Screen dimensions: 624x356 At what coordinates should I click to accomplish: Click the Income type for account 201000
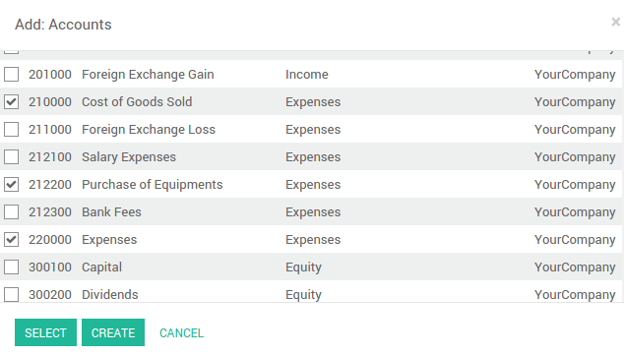tap(307, 75)
